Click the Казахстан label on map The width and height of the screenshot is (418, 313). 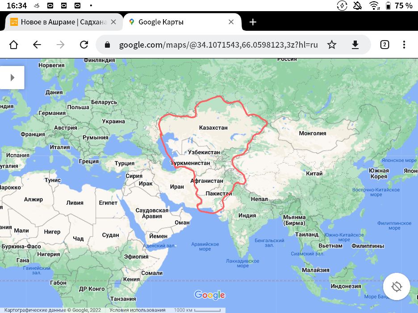[213, 128]
